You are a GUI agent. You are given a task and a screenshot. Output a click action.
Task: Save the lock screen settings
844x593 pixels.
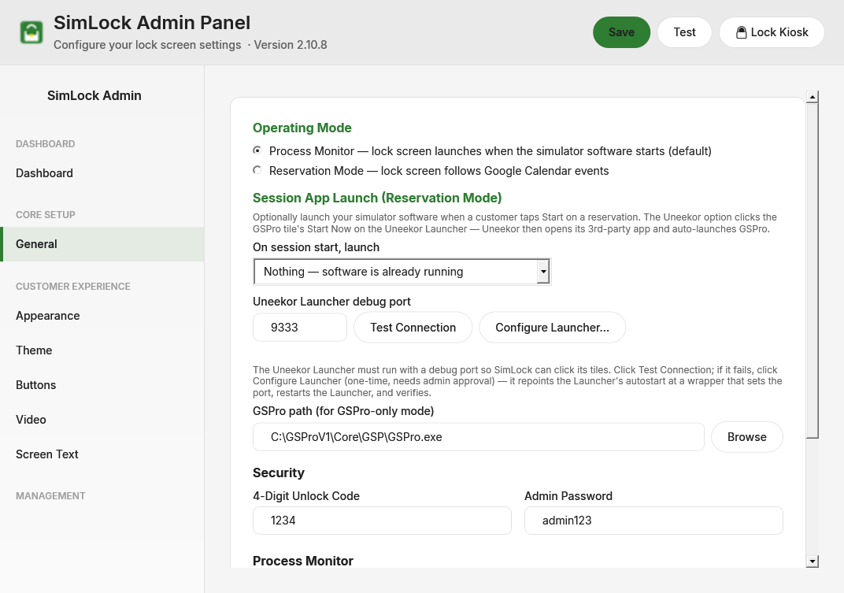point(621,32)
